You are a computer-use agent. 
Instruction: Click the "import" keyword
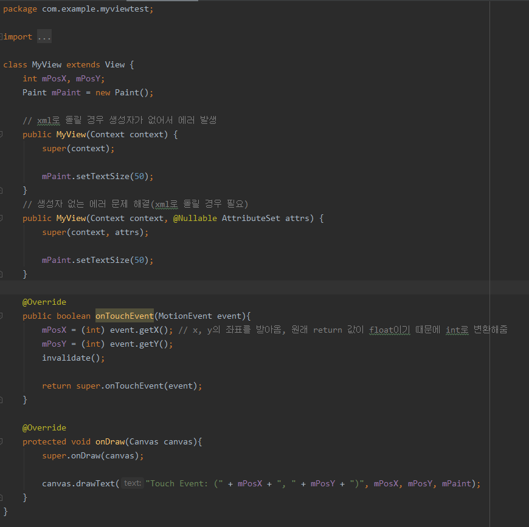(x=18, y=36)
